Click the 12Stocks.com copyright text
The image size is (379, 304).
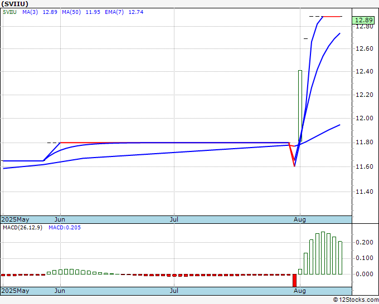[x=356, y=300]
